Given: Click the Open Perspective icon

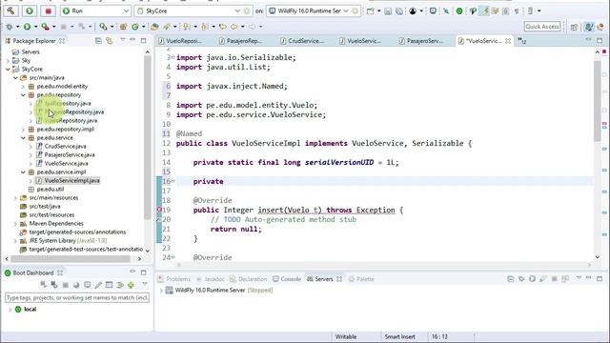Looking at the screenshot, I should tap(574, 27).
